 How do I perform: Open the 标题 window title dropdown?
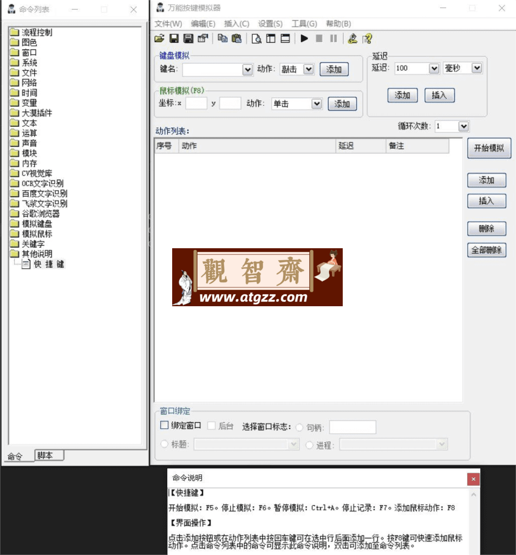click(293, 444)
